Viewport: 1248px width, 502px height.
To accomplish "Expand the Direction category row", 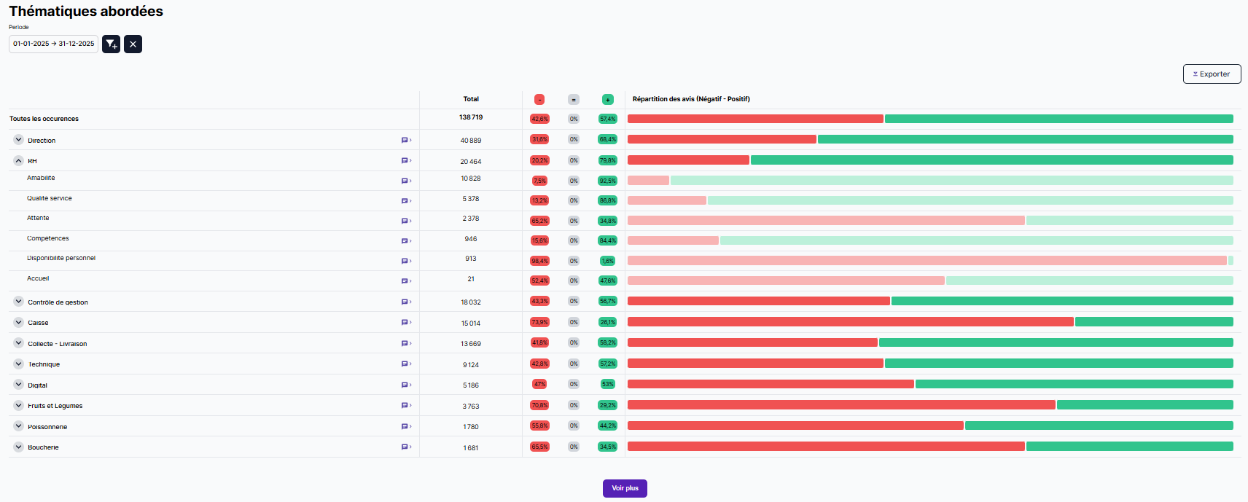I will click(18, 139).
